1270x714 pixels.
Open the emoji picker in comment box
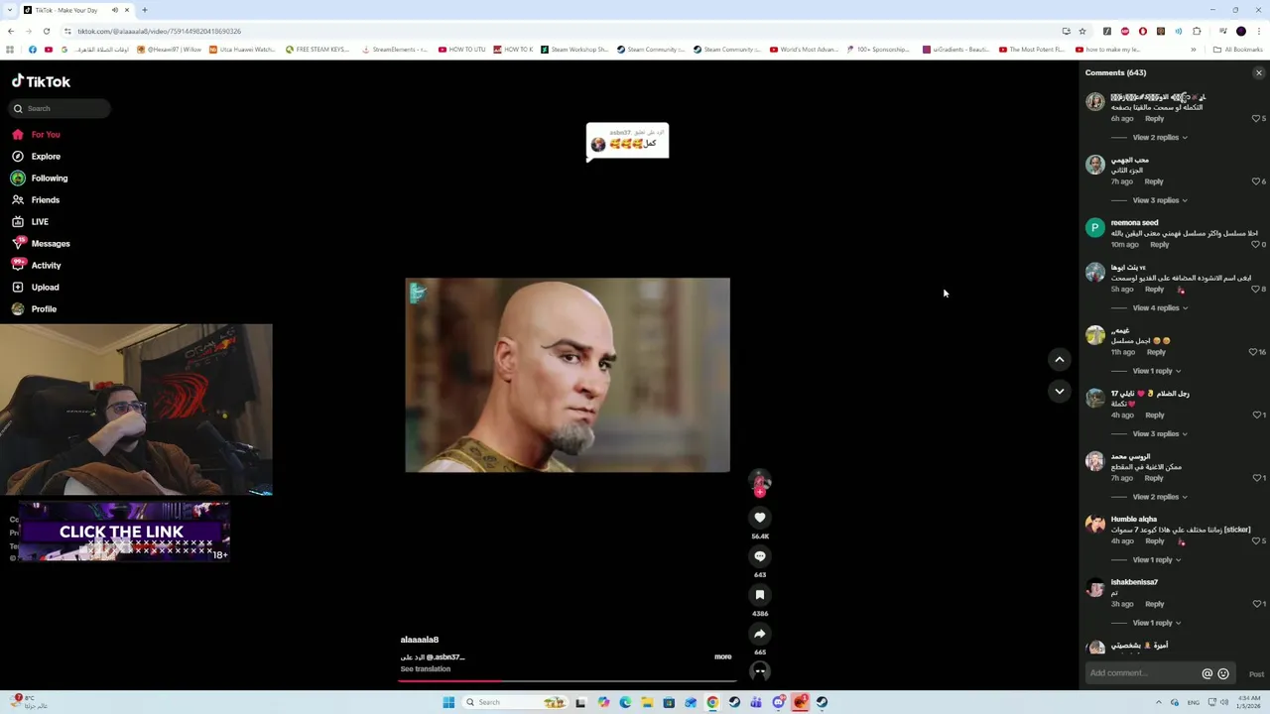(x=1223, y=673)
